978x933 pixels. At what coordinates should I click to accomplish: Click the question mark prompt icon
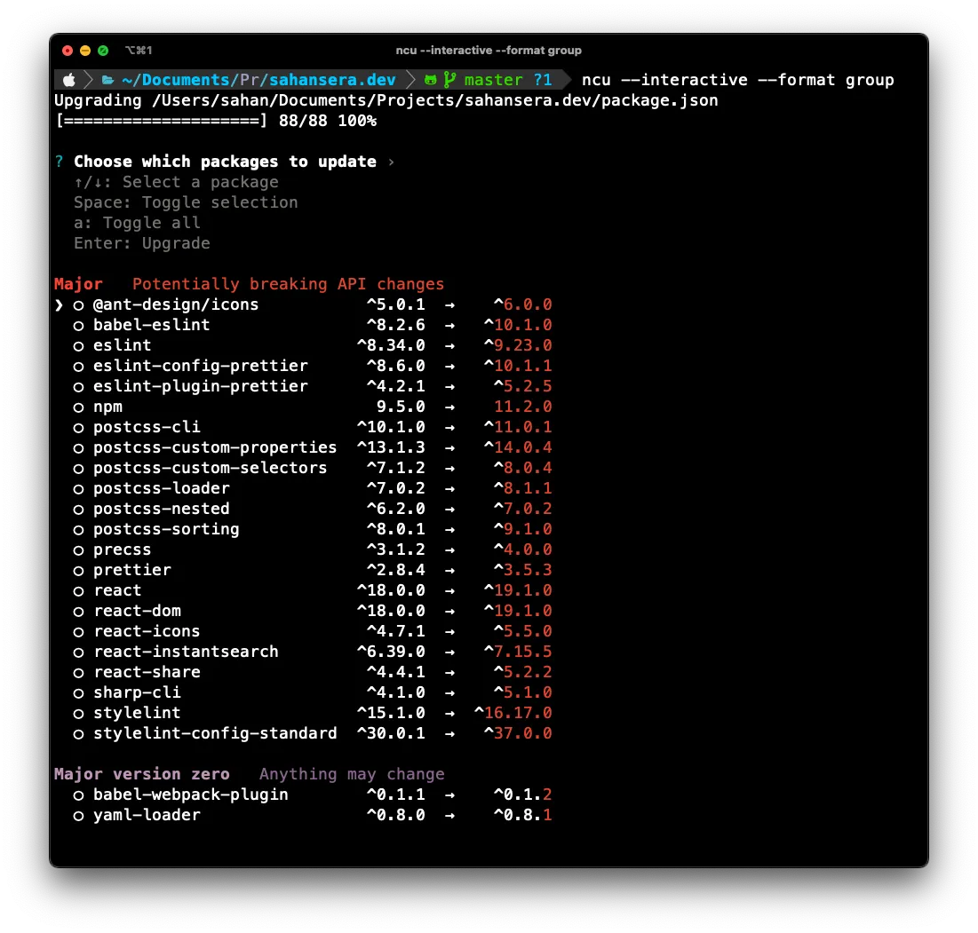pyautogui.click(x=60, y=162)
